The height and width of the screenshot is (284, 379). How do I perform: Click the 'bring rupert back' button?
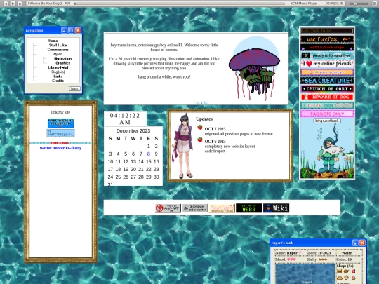click(x=327, y=121)
